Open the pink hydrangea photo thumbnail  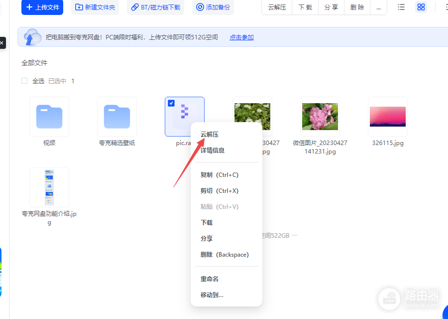click(x=320, y=117)
